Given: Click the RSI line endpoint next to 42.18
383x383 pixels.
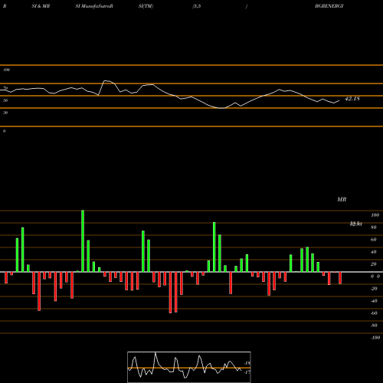Looking at the screenshot, I should pos(339,100).
